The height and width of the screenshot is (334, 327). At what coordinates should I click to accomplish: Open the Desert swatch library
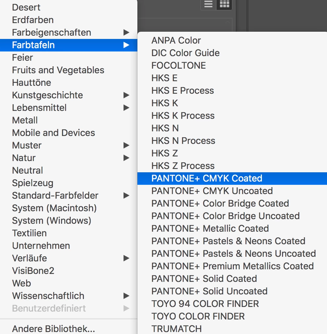pyautogui.click(x=69, y=8)
